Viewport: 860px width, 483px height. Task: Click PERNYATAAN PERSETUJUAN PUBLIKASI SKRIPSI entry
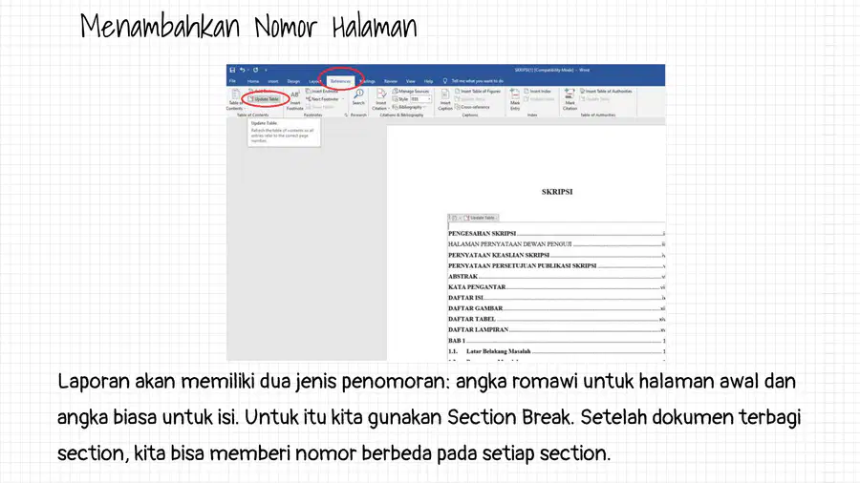tap(556, 265)
